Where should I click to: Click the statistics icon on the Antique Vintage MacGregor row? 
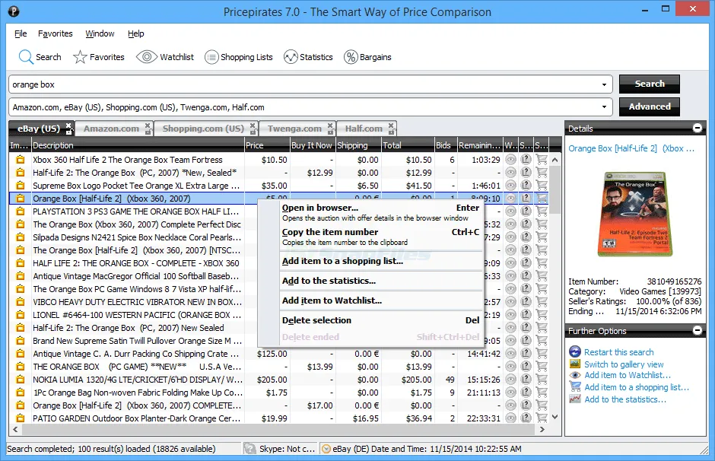[x=526, y=276]
